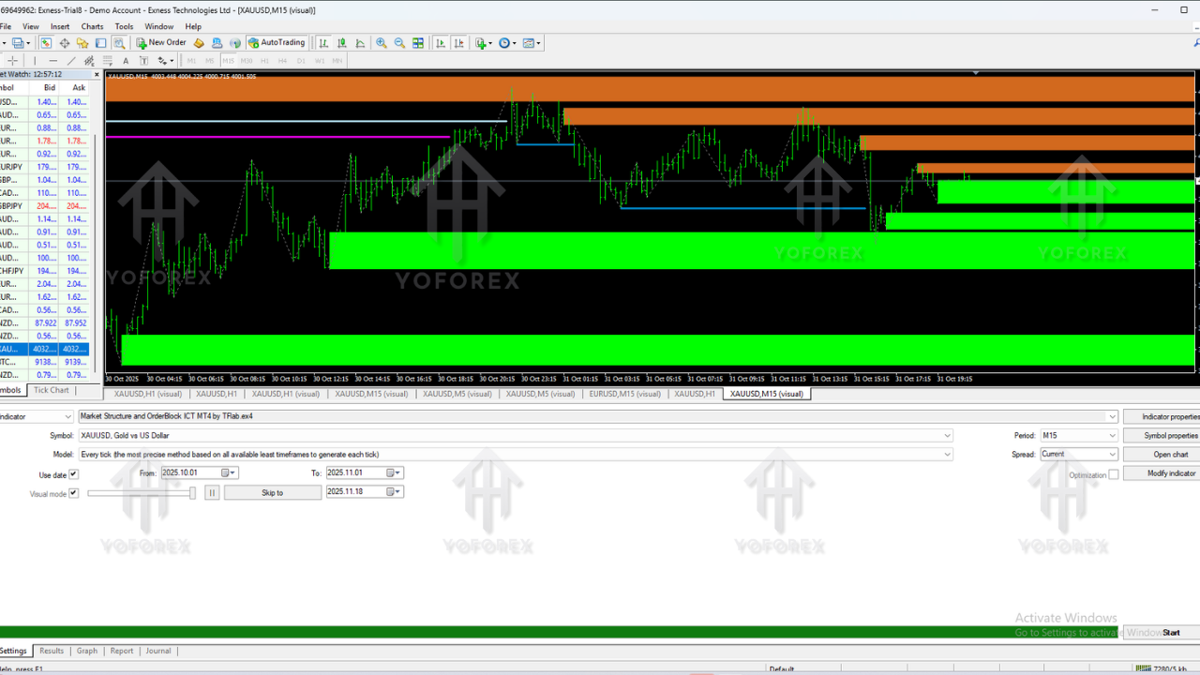This screenshot has height=675, width=1200.
Task: Zoom in on the chart
Action: coord(381,42)
